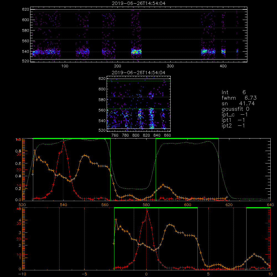Viewport: 277px width, 277px height.
Task: Click x-axis label 300 of top spectrogram
Action: (170, 66)
